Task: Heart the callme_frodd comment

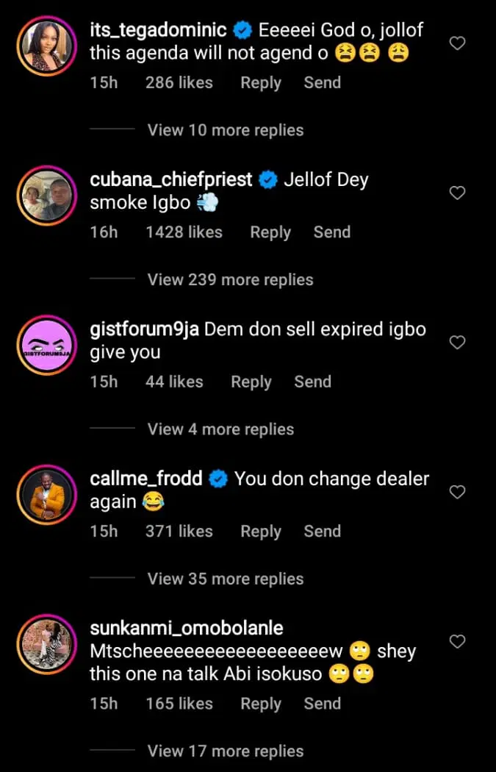Action: tap(457, 492)
